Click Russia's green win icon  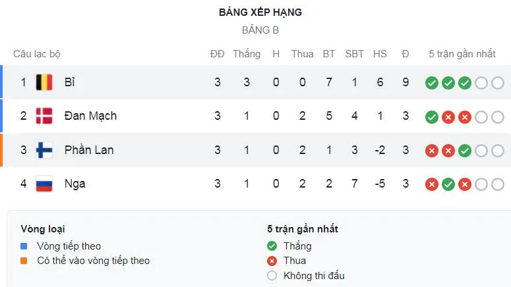pyautogui.click(x=448, y=184)
